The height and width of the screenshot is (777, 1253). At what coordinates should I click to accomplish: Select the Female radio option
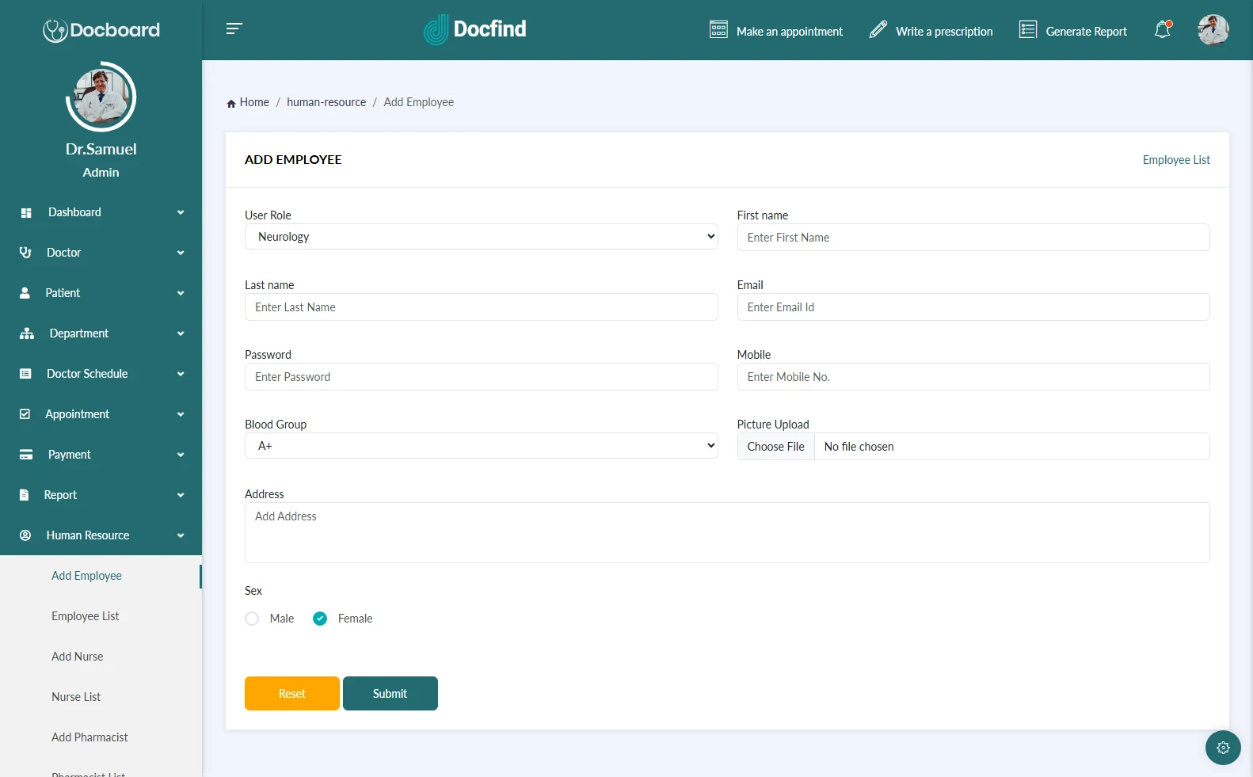[x=320, y=619]
